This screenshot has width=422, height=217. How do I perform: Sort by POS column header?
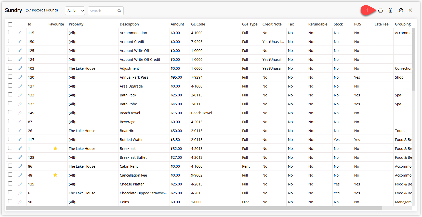click(358, 24)
